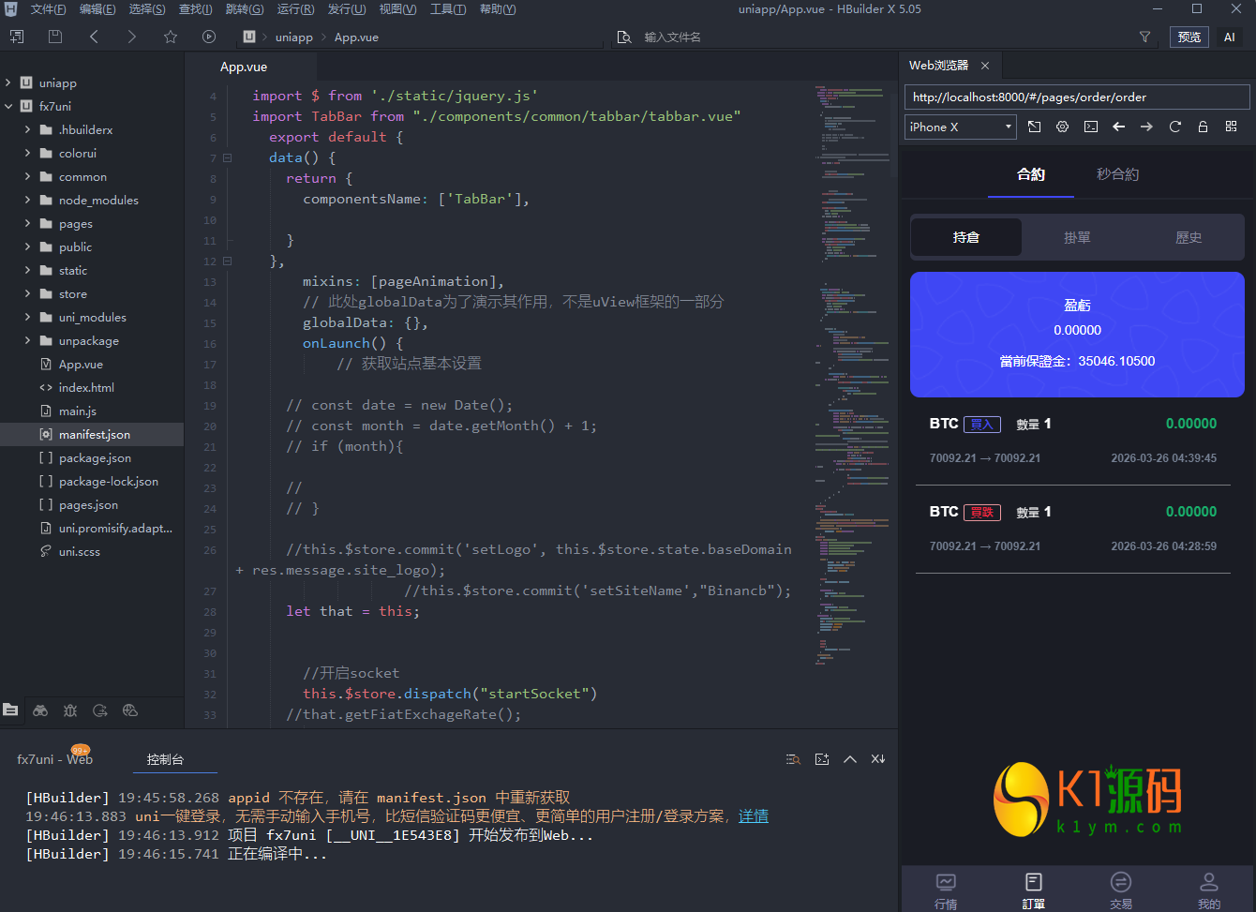The width and height of the screenshot is (1256, 912).
Task: Open the 工具(T) menu
Action: pos(448,9)
